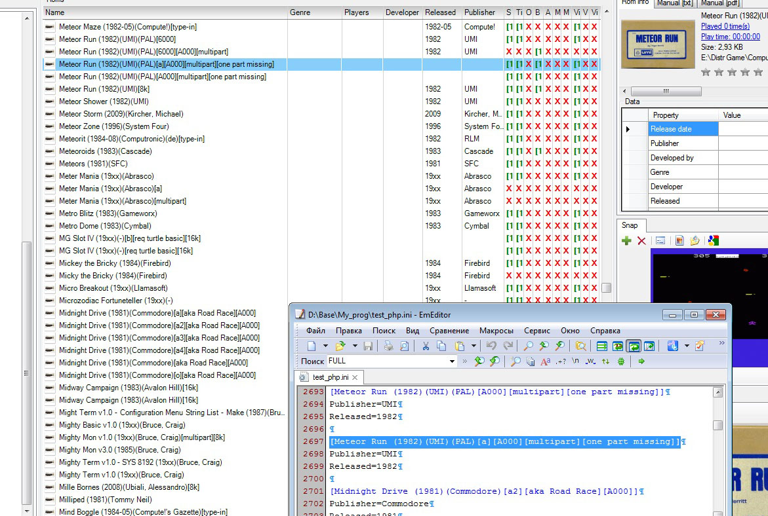Click the Play time: 00:00:00 link

[730, 37]
